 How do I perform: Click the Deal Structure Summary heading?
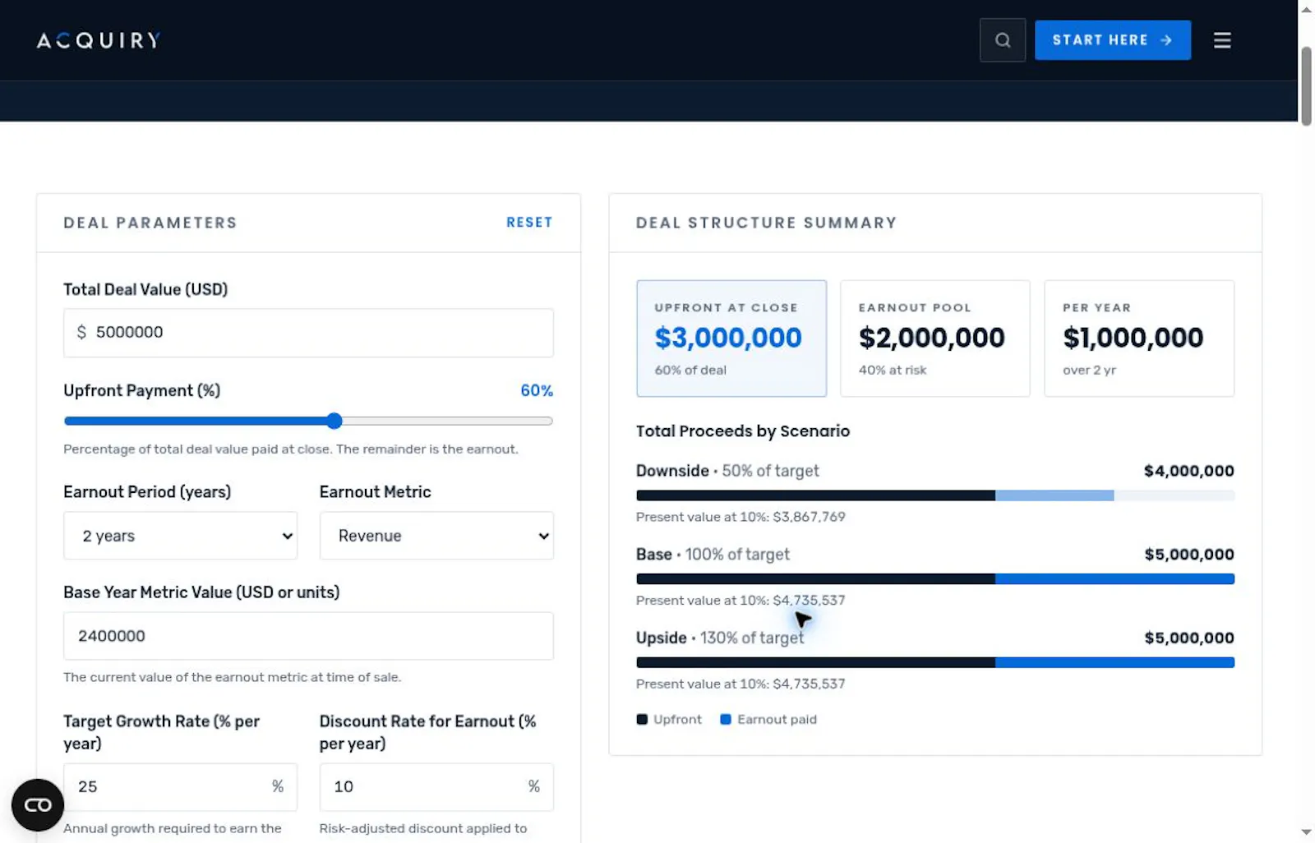(766, 223)
